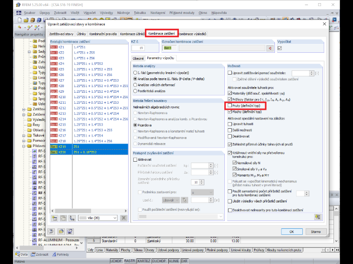Image resolution: width=353 pixels, height=264 pixels.
Task: Toggle the Vypočítat checkbox
Action: tap(280, 48)
